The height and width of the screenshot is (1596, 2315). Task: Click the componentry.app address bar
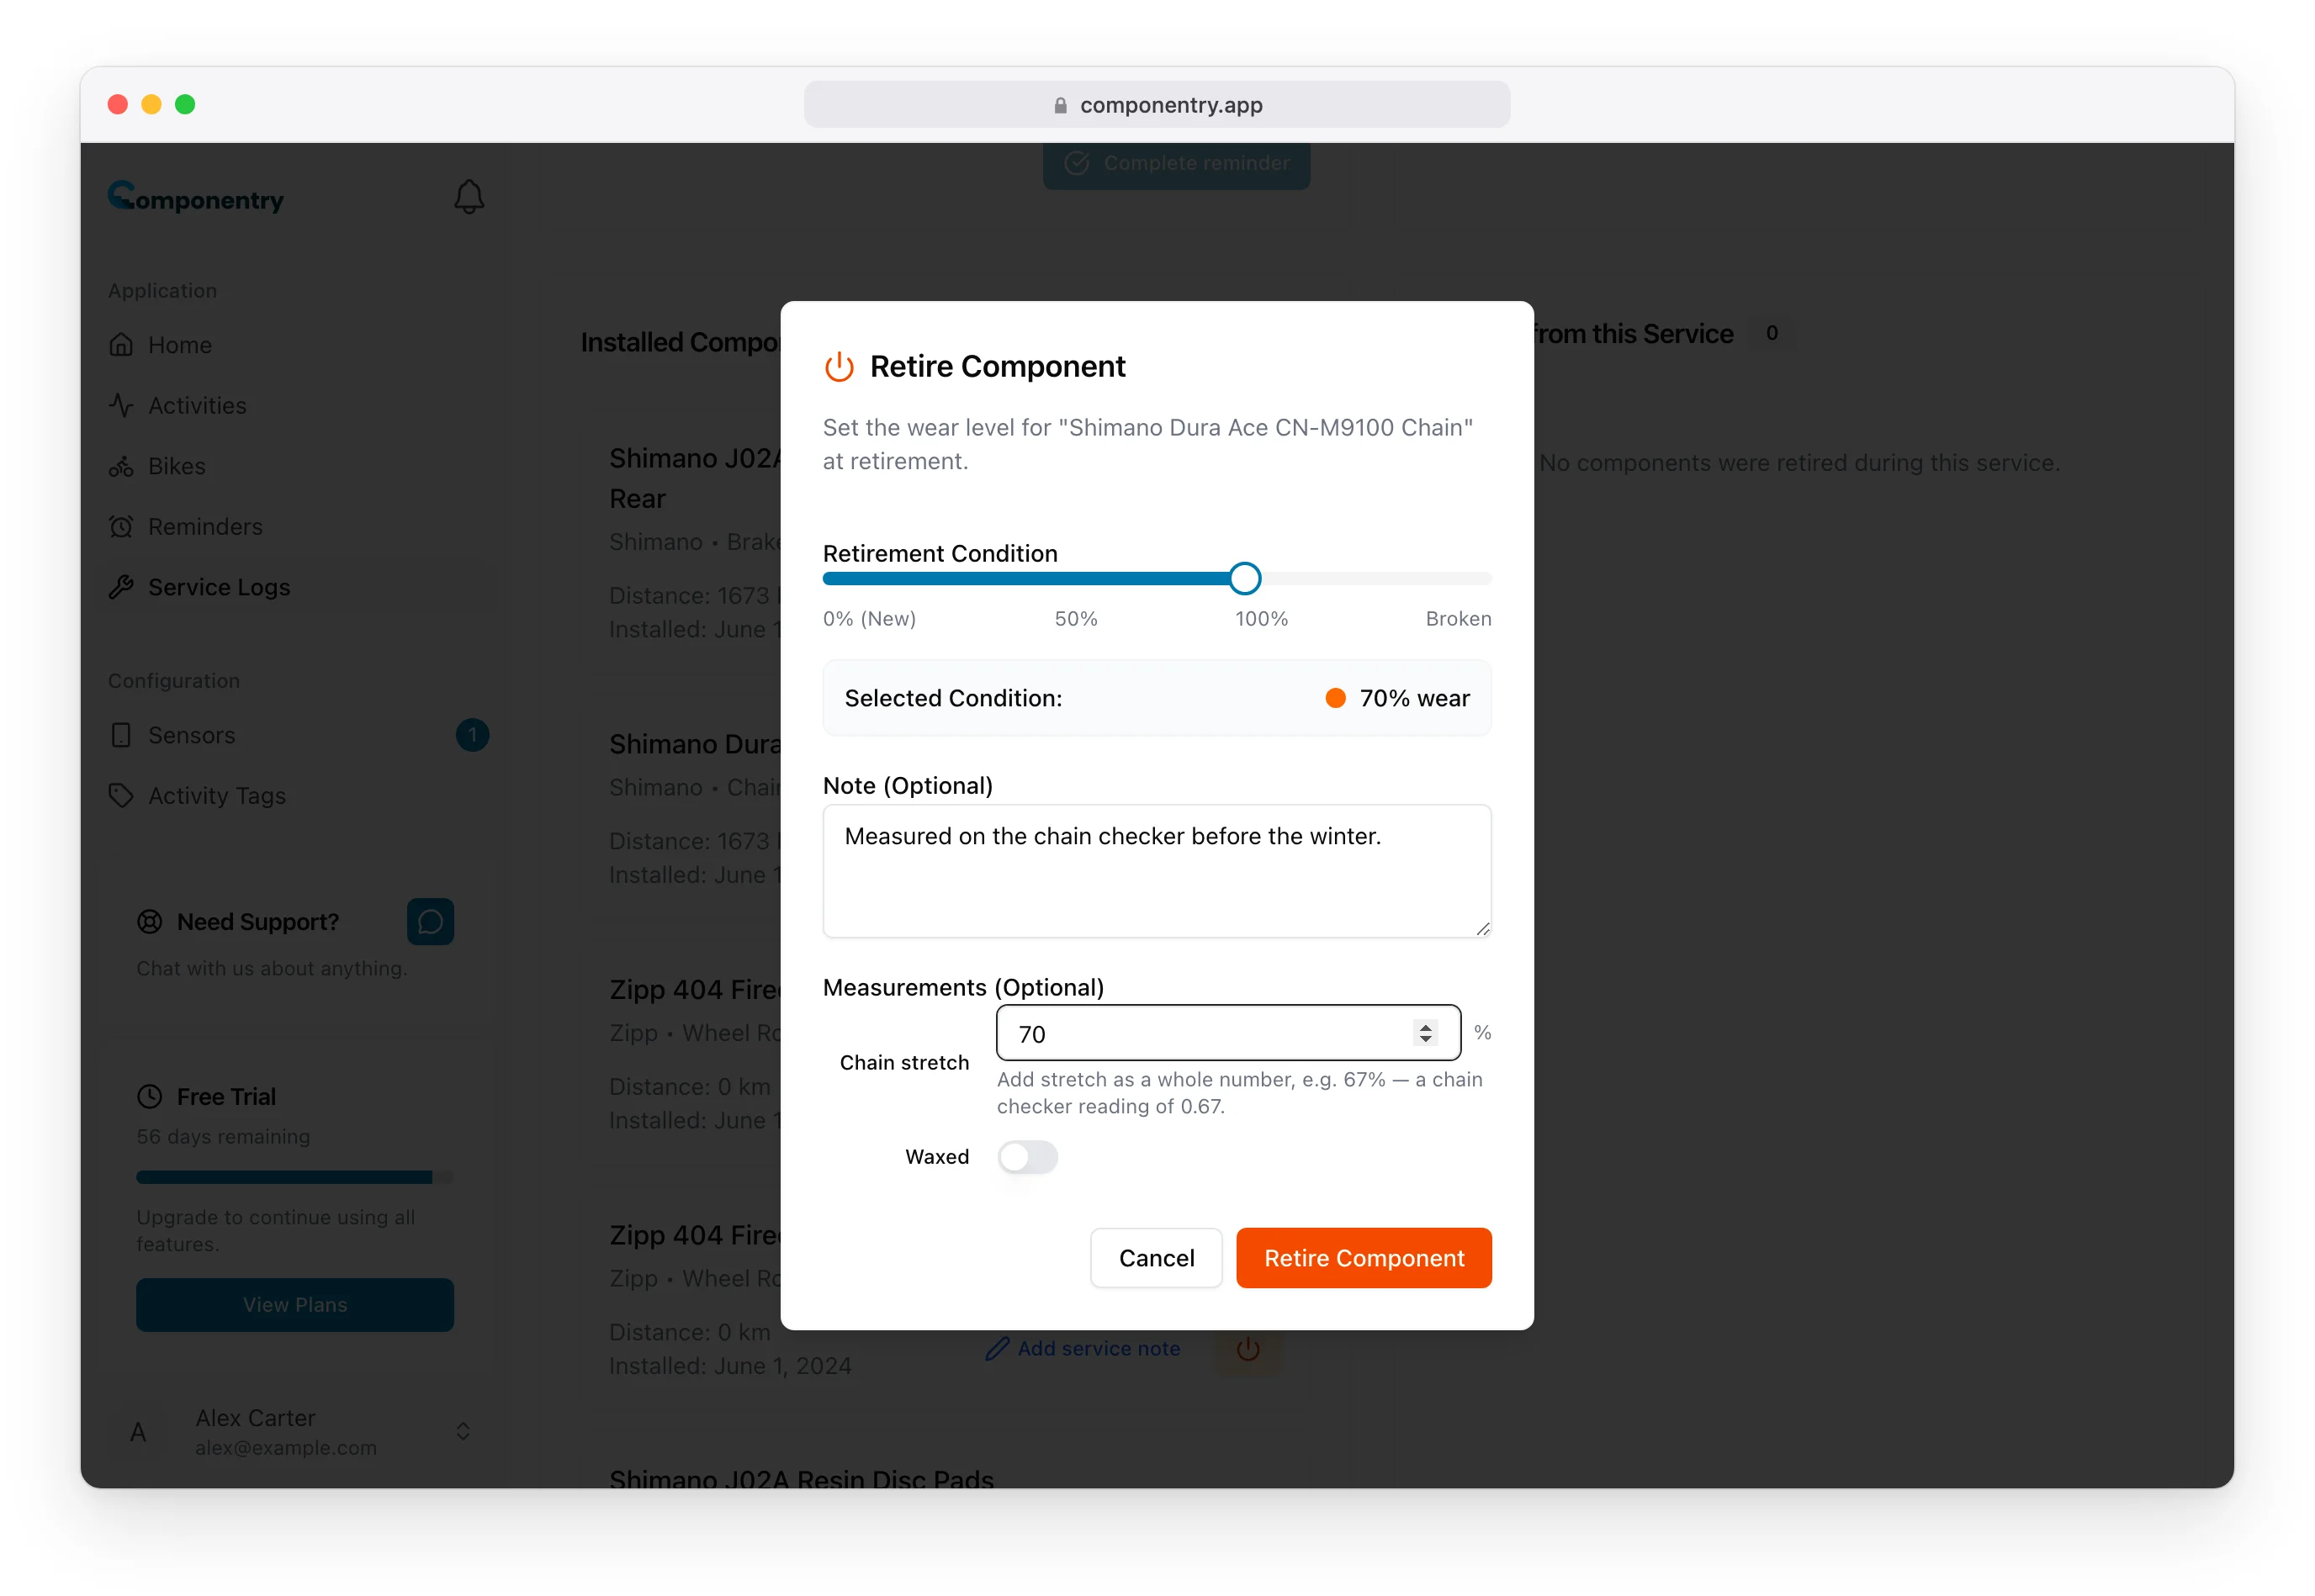[1157, 105]
